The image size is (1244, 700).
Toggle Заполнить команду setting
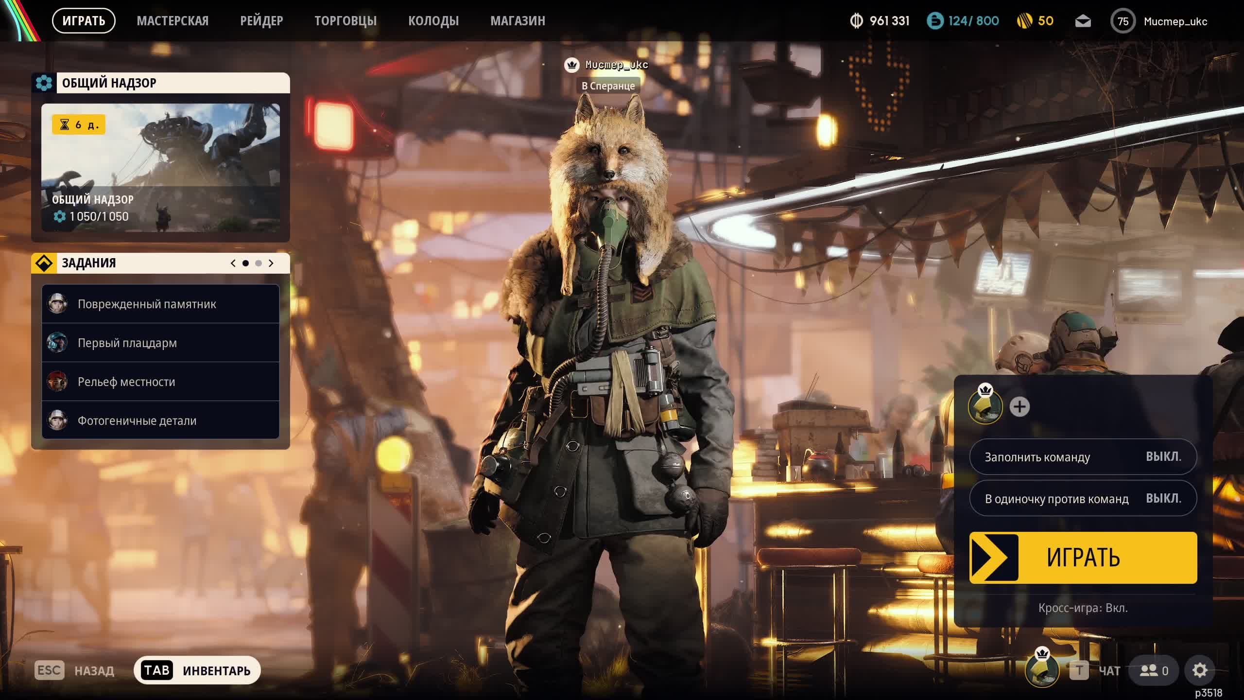1083,457
